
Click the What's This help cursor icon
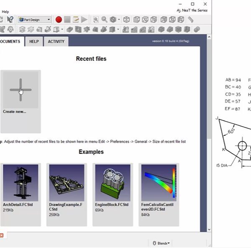click(x=10, y=20)
